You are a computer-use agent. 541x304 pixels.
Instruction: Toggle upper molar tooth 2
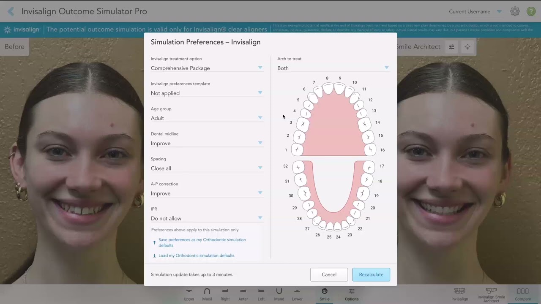[x=299, y=137]
